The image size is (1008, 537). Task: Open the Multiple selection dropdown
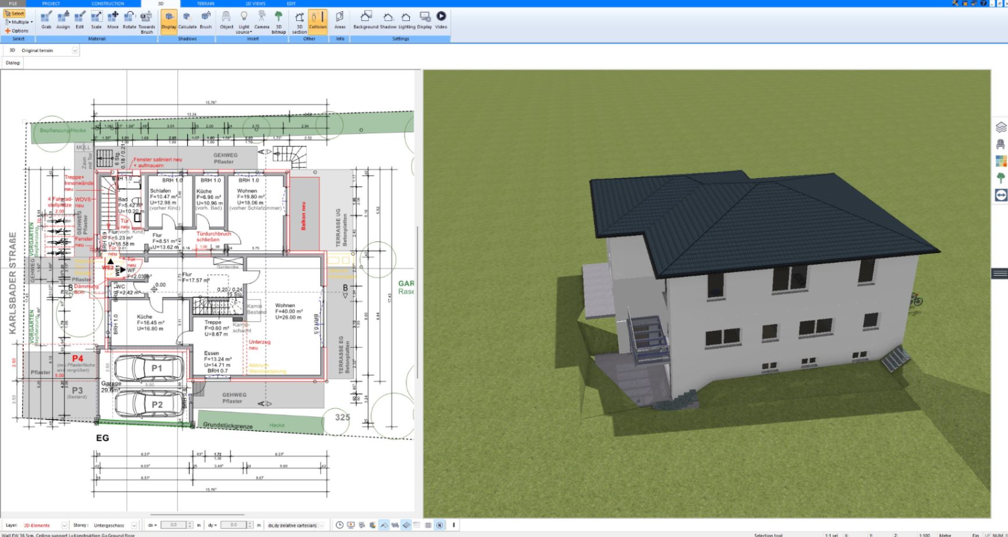tap(19, 22)
